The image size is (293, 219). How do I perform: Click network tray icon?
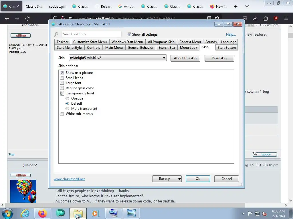point(257,214)
